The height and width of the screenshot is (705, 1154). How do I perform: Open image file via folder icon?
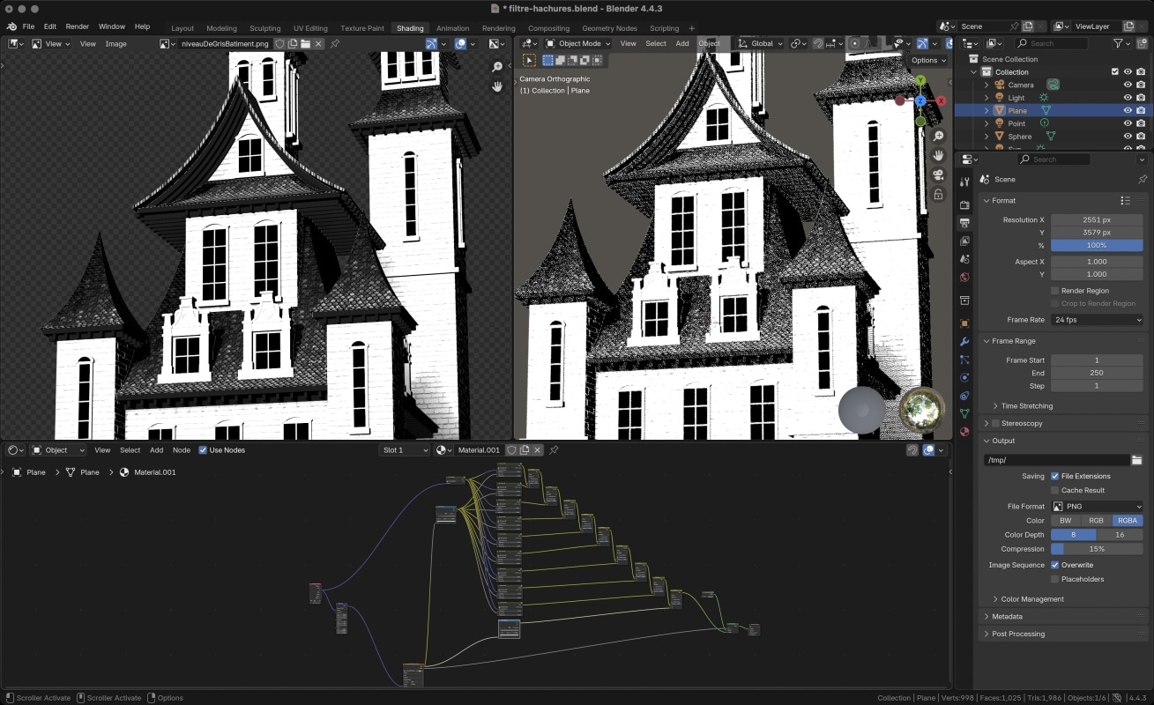305,43
